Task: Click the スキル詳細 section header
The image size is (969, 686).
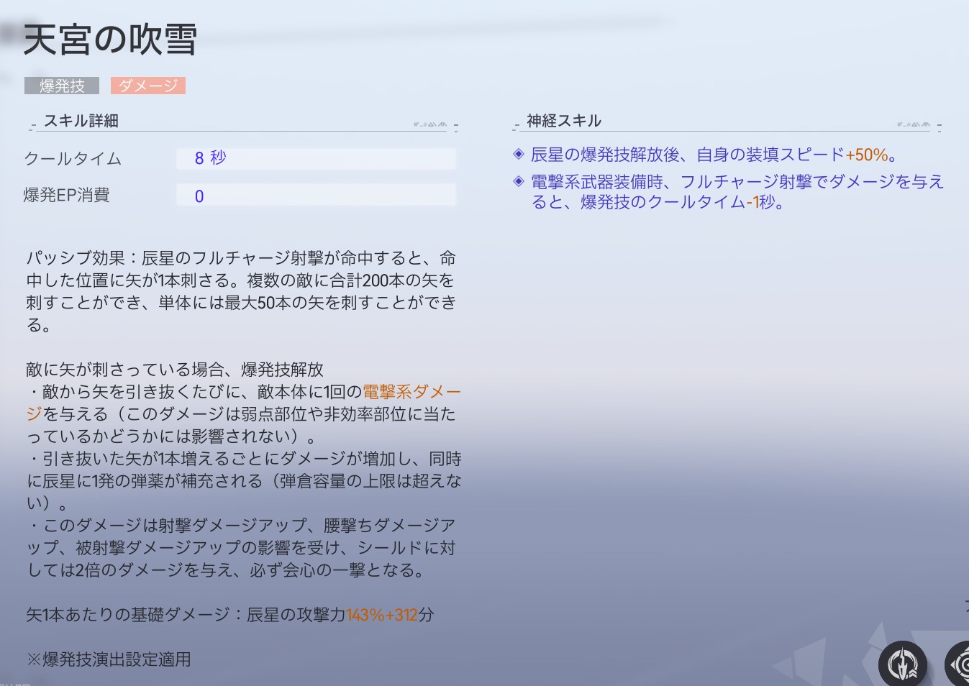Action: 81,121
